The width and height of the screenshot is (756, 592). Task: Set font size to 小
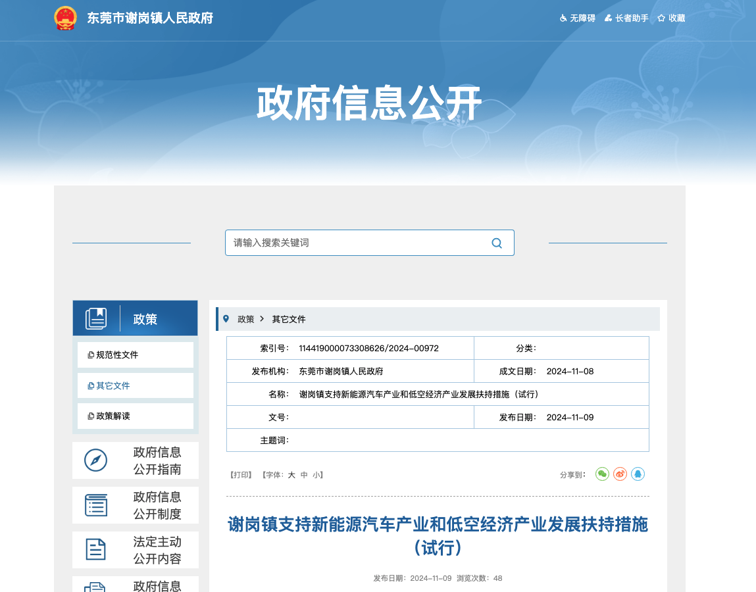click(x=316, y=474)
